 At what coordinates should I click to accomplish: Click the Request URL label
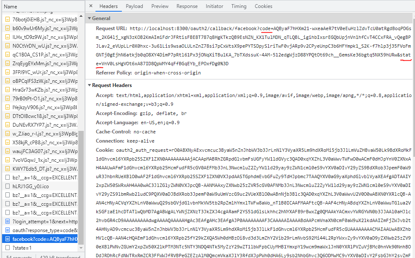(111, 28)
